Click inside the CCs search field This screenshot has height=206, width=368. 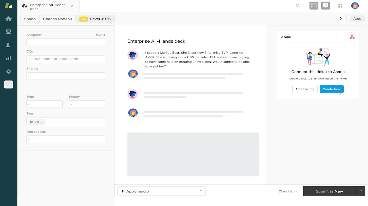click(x=66, y=59)
